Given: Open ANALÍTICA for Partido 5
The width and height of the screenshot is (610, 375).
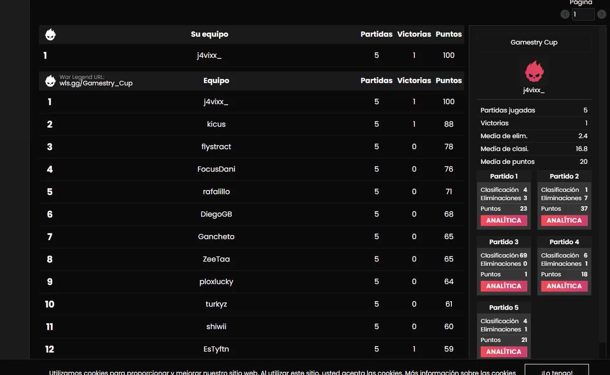Looking at the screenshot, I should point(504,352).
